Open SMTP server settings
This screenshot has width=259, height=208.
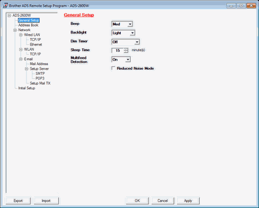tap(40, 74)
